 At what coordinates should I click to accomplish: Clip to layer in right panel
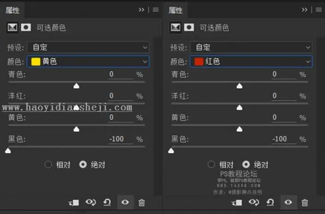(237, 202)
